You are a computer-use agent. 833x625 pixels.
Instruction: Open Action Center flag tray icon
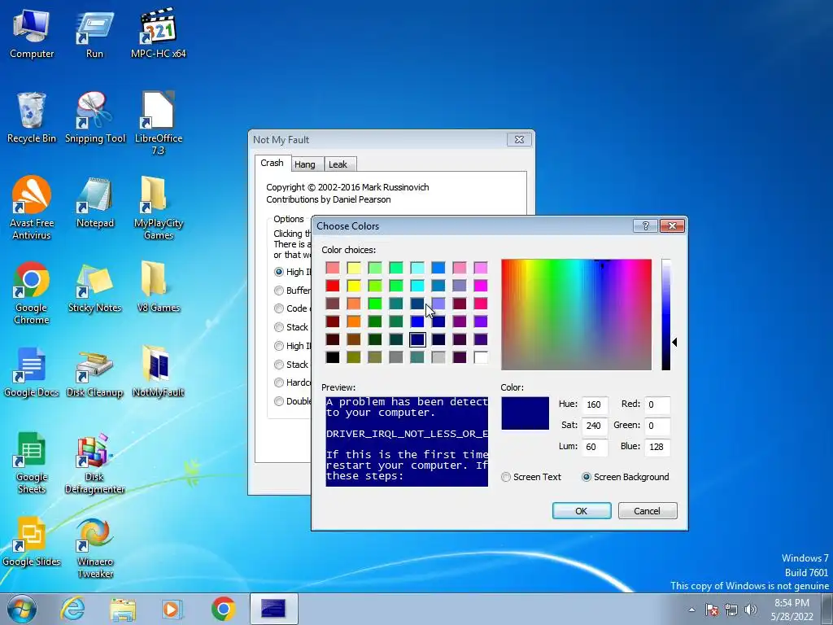pos(712,610)
